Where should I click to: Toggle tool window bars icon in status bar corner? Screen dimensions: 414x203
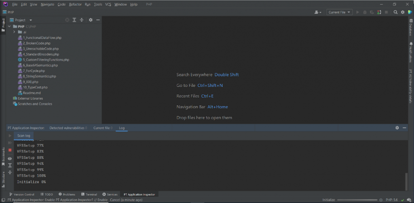pos(3,200)
